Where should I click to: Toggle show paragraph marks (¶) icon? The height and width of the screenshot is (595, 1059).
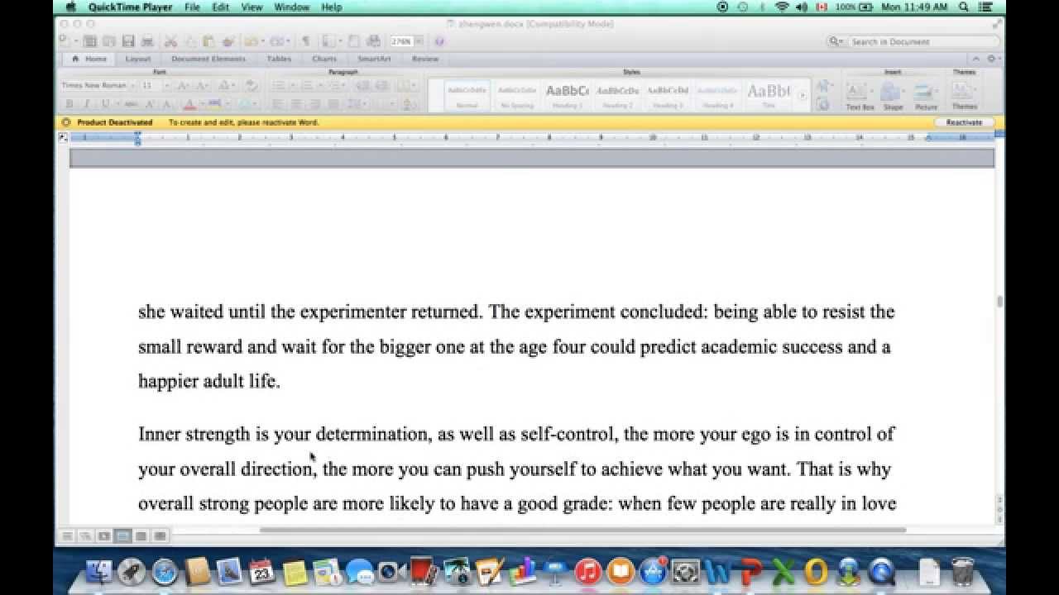pyautogui.click(x=305, y=41)
